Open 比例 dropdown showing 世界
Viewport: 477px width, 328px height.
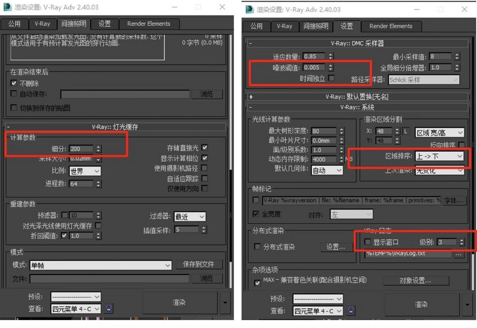(x=85, y=171)
